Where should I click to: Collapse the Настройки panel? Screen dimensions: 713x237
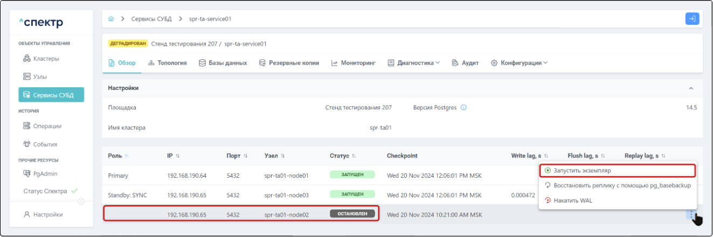[x=691, y=88]
